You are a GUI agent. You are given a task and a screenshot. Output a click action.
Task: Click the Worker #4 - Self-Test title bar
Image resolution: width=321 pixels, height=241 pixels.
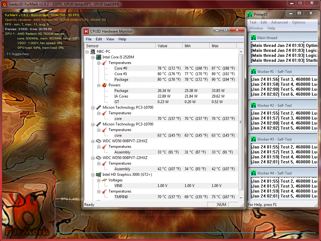click(x=283, y=173)
